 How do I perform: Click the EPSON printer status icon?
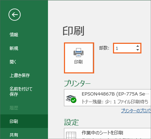click(71, 99)
